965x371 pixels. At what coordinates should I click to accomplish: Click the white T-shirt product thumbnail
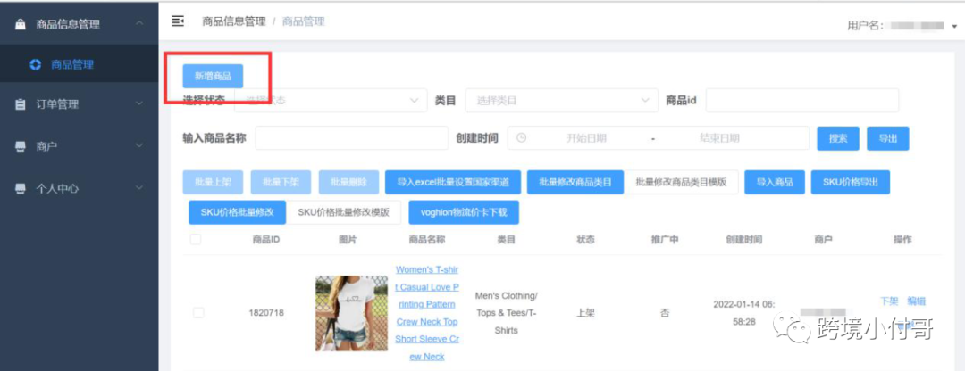(x=351, y=313)
